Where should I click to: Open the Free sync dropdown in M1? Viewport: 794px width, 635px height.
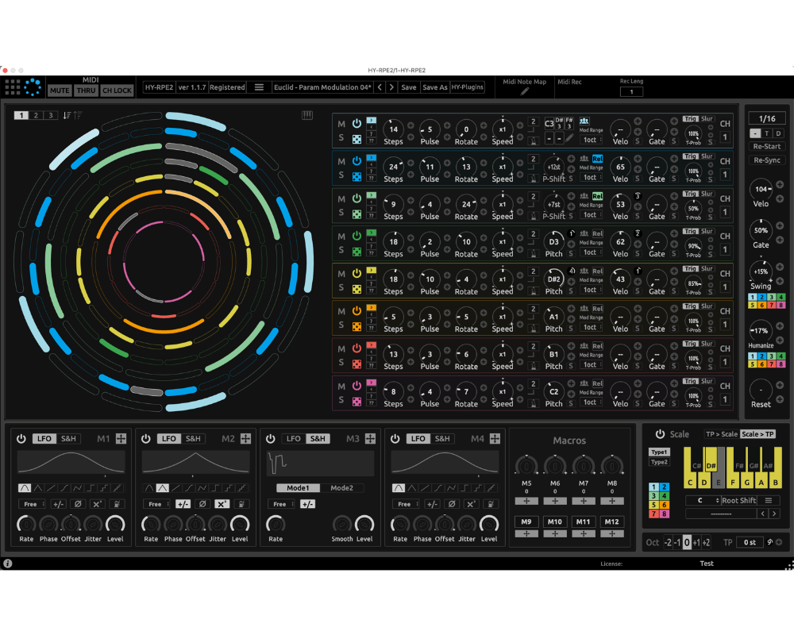pyautogui.click(x=32, y=504)
